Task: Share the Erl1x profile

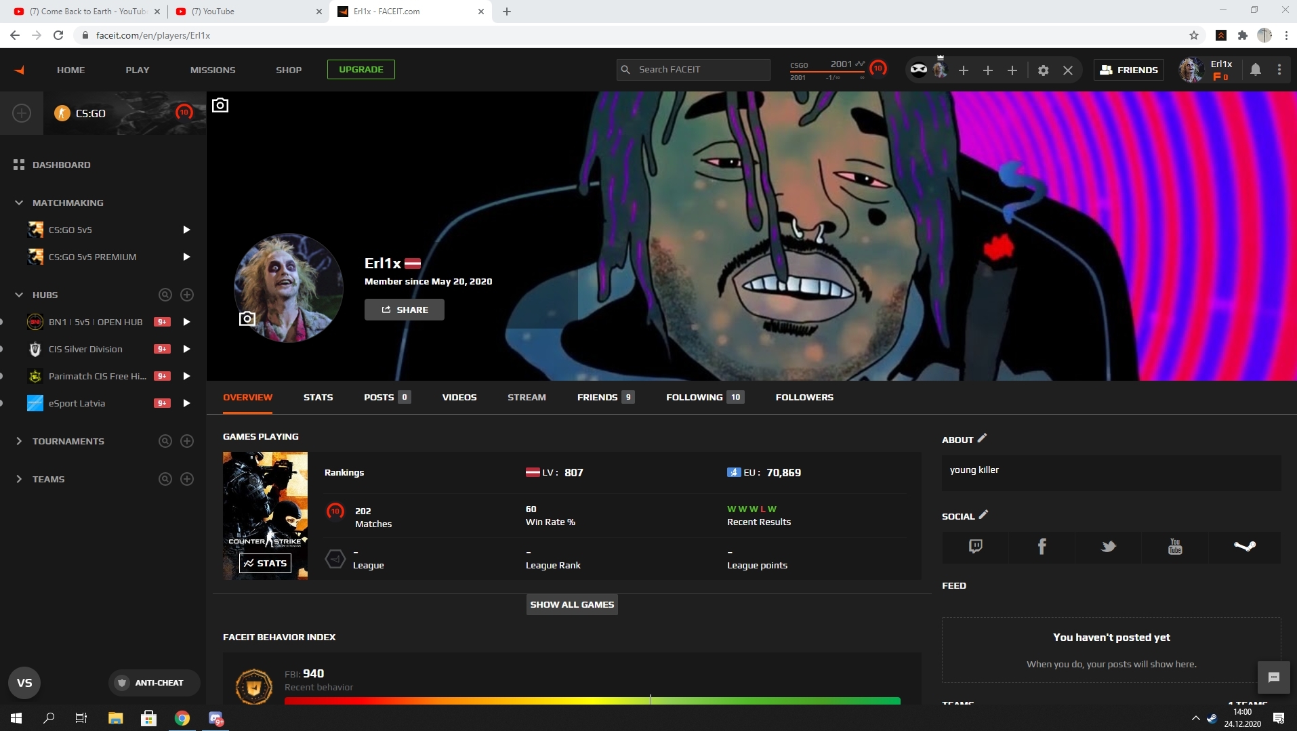Action: point(405,310)
